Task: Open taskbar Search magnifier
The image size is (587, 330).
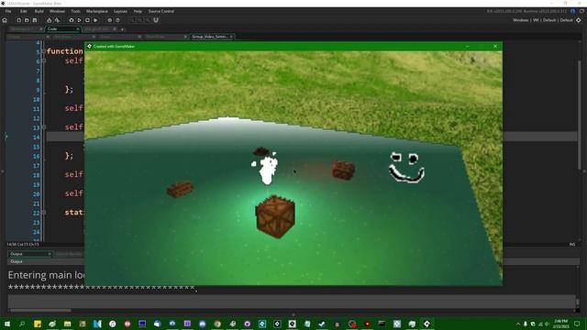Action: pos(22,324)
